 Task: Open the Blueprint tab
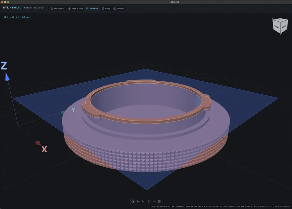point(119,8)
